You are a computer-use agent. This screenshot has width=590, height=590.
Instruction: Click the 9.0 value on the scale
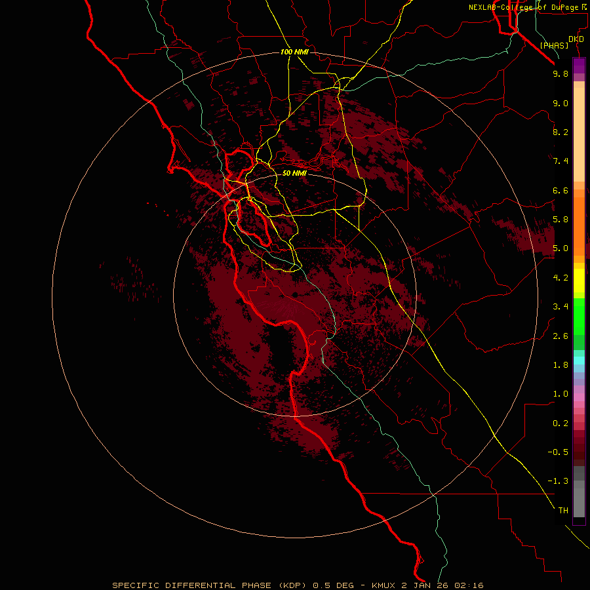[x=560, y=103]
